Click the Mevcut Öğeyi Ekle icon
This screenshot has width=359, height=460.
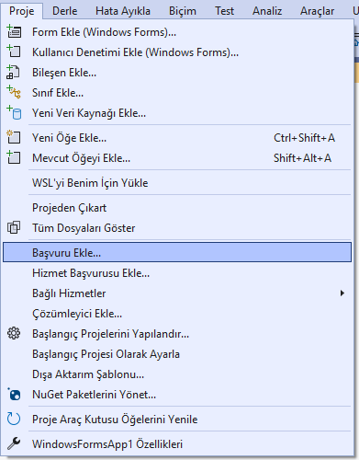pos(14,157)
